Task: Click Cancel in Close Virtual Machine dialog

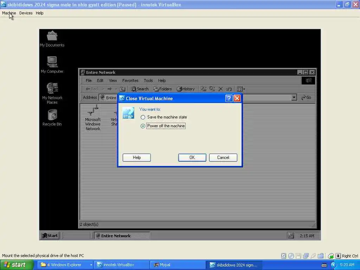Action: (223, 157)
